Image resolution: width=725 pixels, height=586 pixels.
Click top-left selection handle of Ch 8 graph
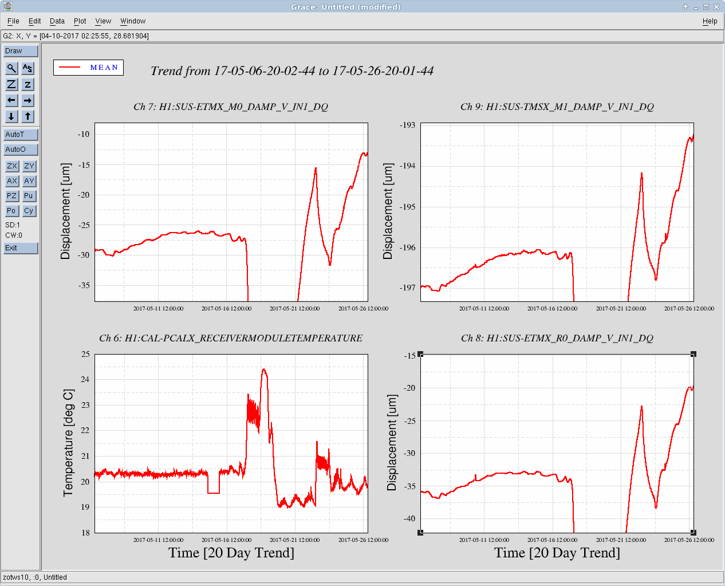point(420,355)
